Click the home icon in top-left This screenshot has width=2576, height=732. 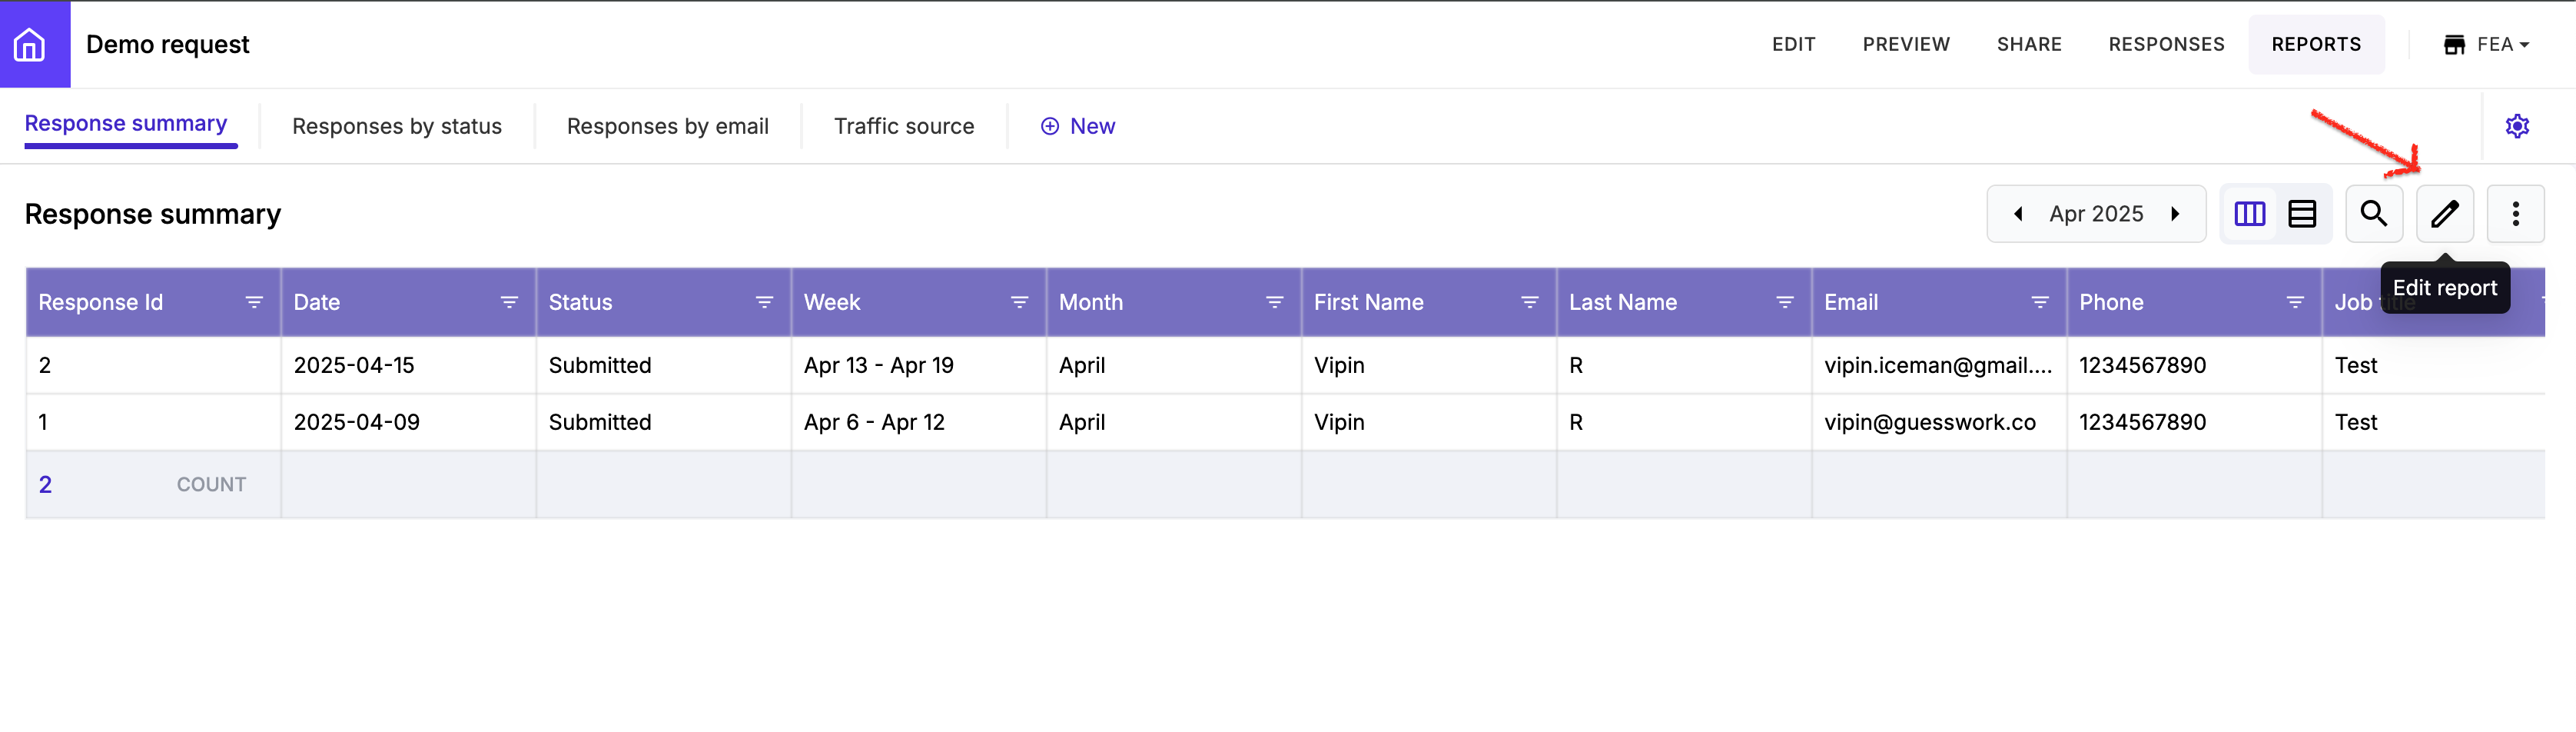tap(30, 44)
